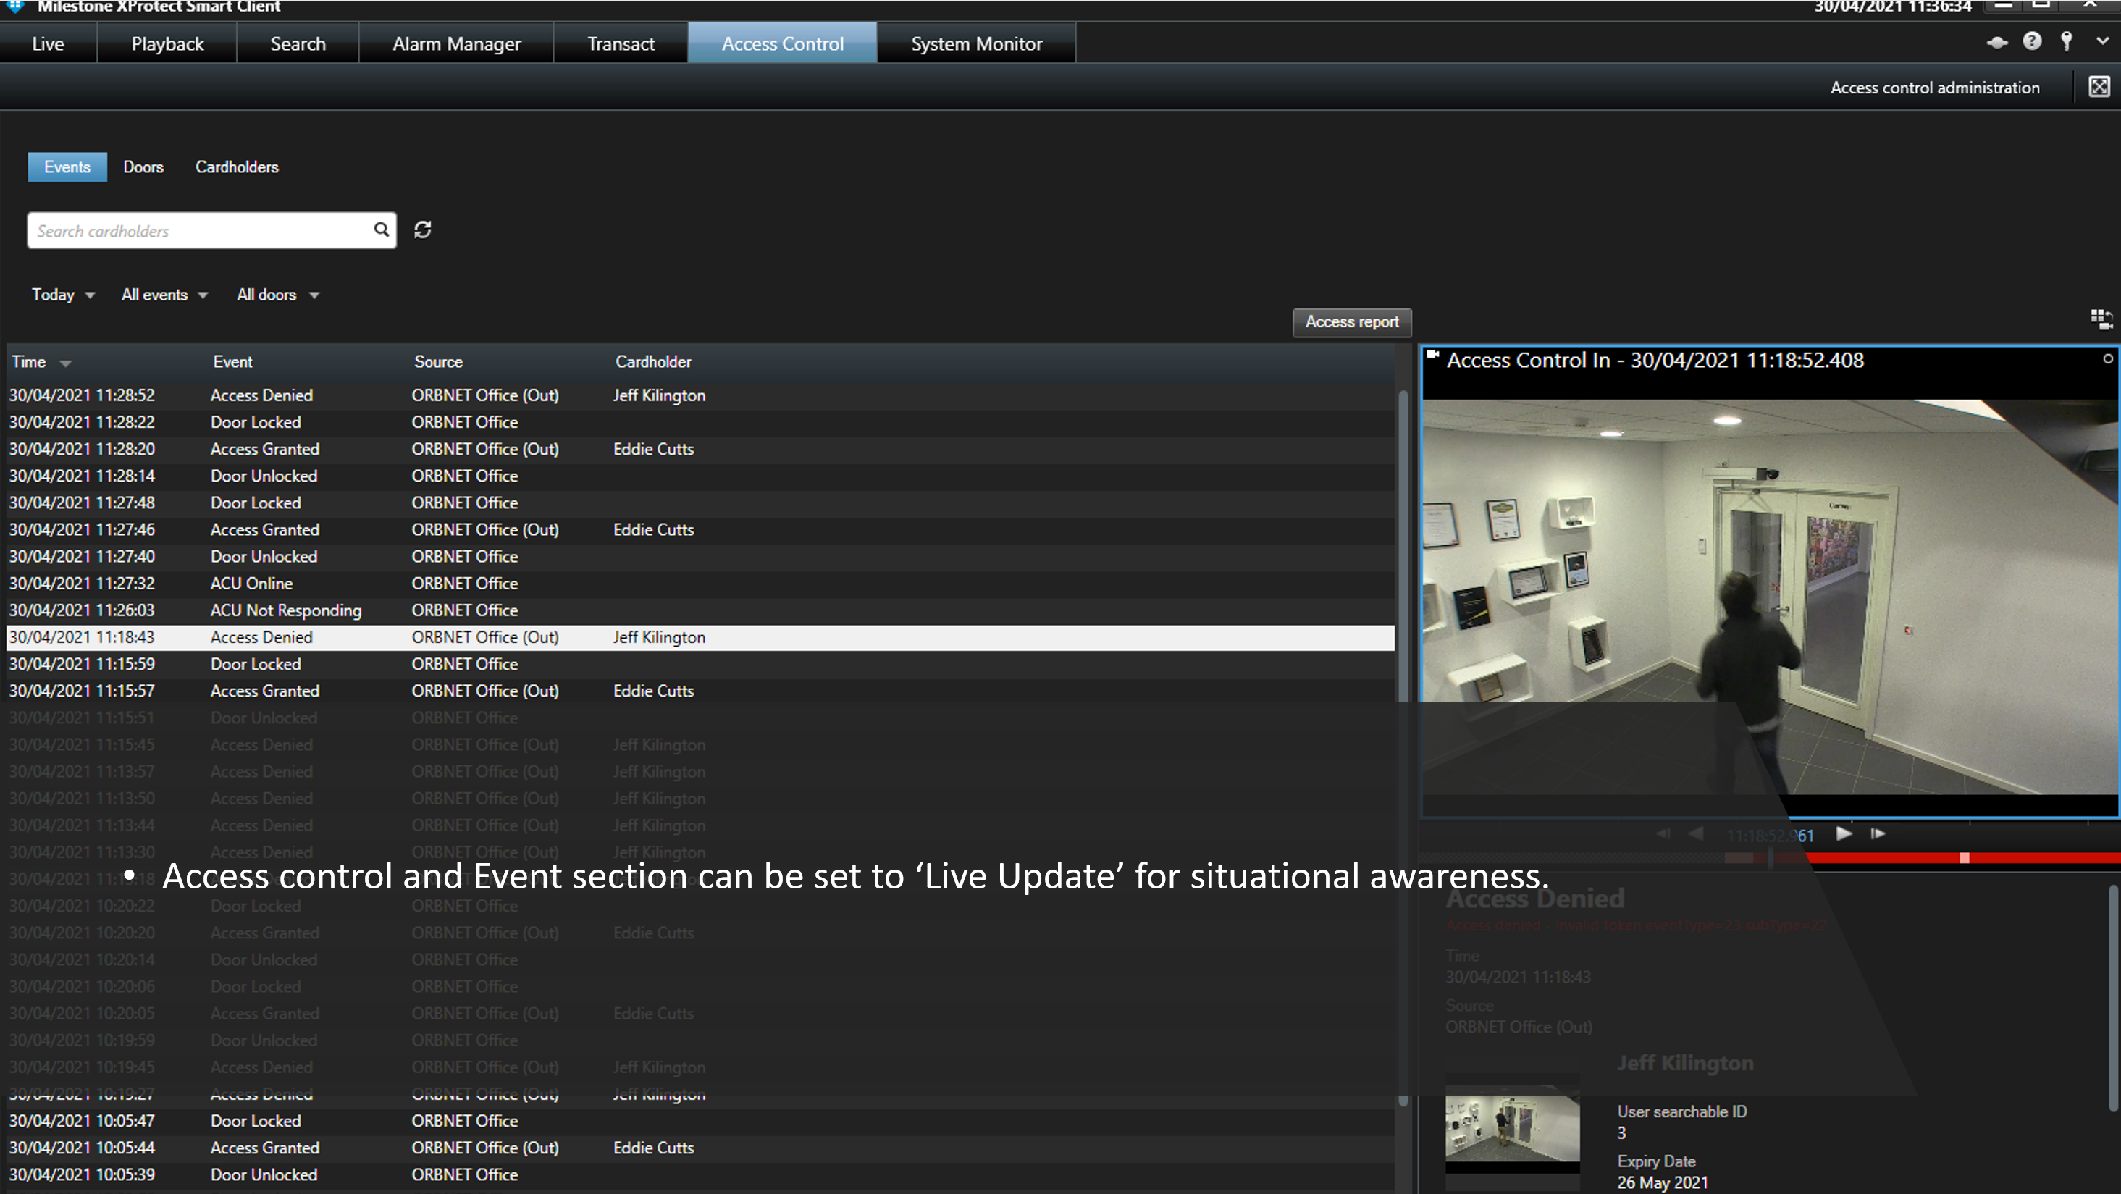Click the Event column header
The width and height of the screenshot is (2121, 1194).
pyautogui.click(x=233, y=362)
